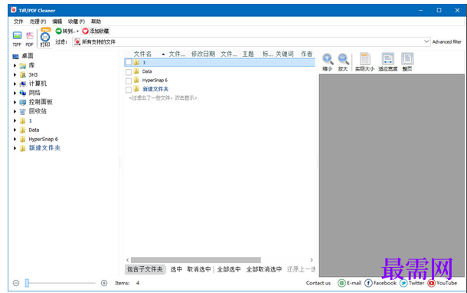Select 3H3 user folder in tree

pos(33,74)
